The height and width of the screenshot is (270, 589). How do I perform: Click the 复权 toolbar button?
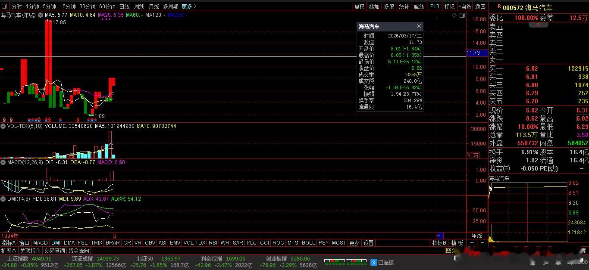click(359, 6)
